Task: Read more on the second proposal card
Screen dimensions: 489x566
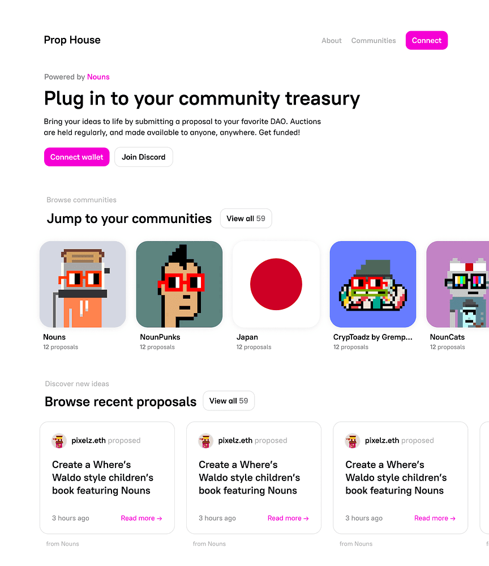Action: click(288, 518)
